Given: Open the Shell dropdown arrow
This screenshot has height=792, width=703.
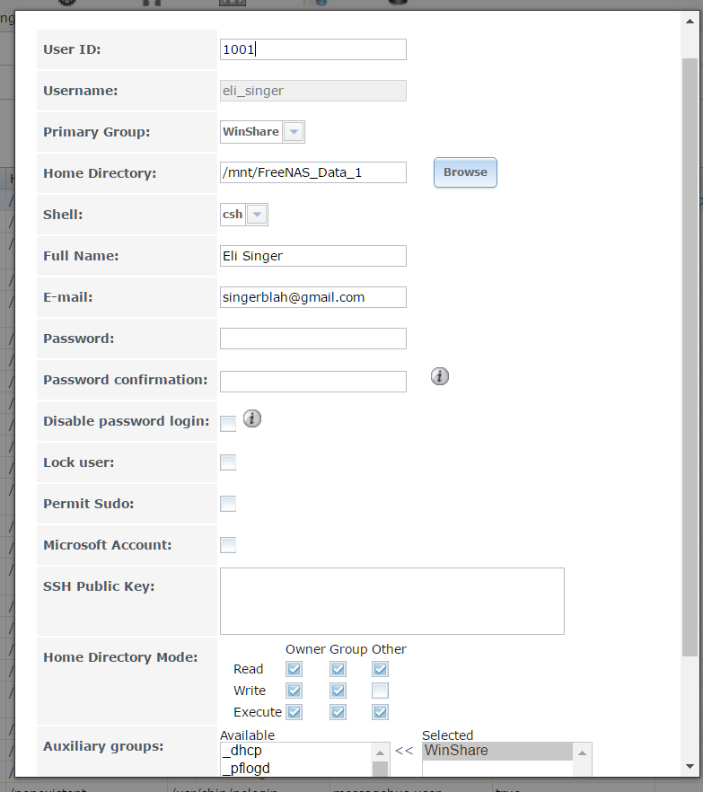Looking at the screenshot, I should tap(257, 215).
